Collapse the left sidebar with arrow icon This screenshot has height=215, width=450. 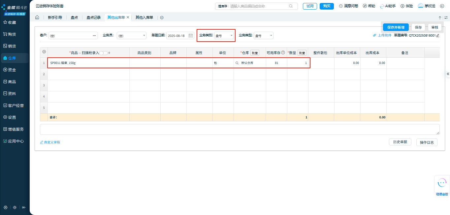tap(24, 207)
